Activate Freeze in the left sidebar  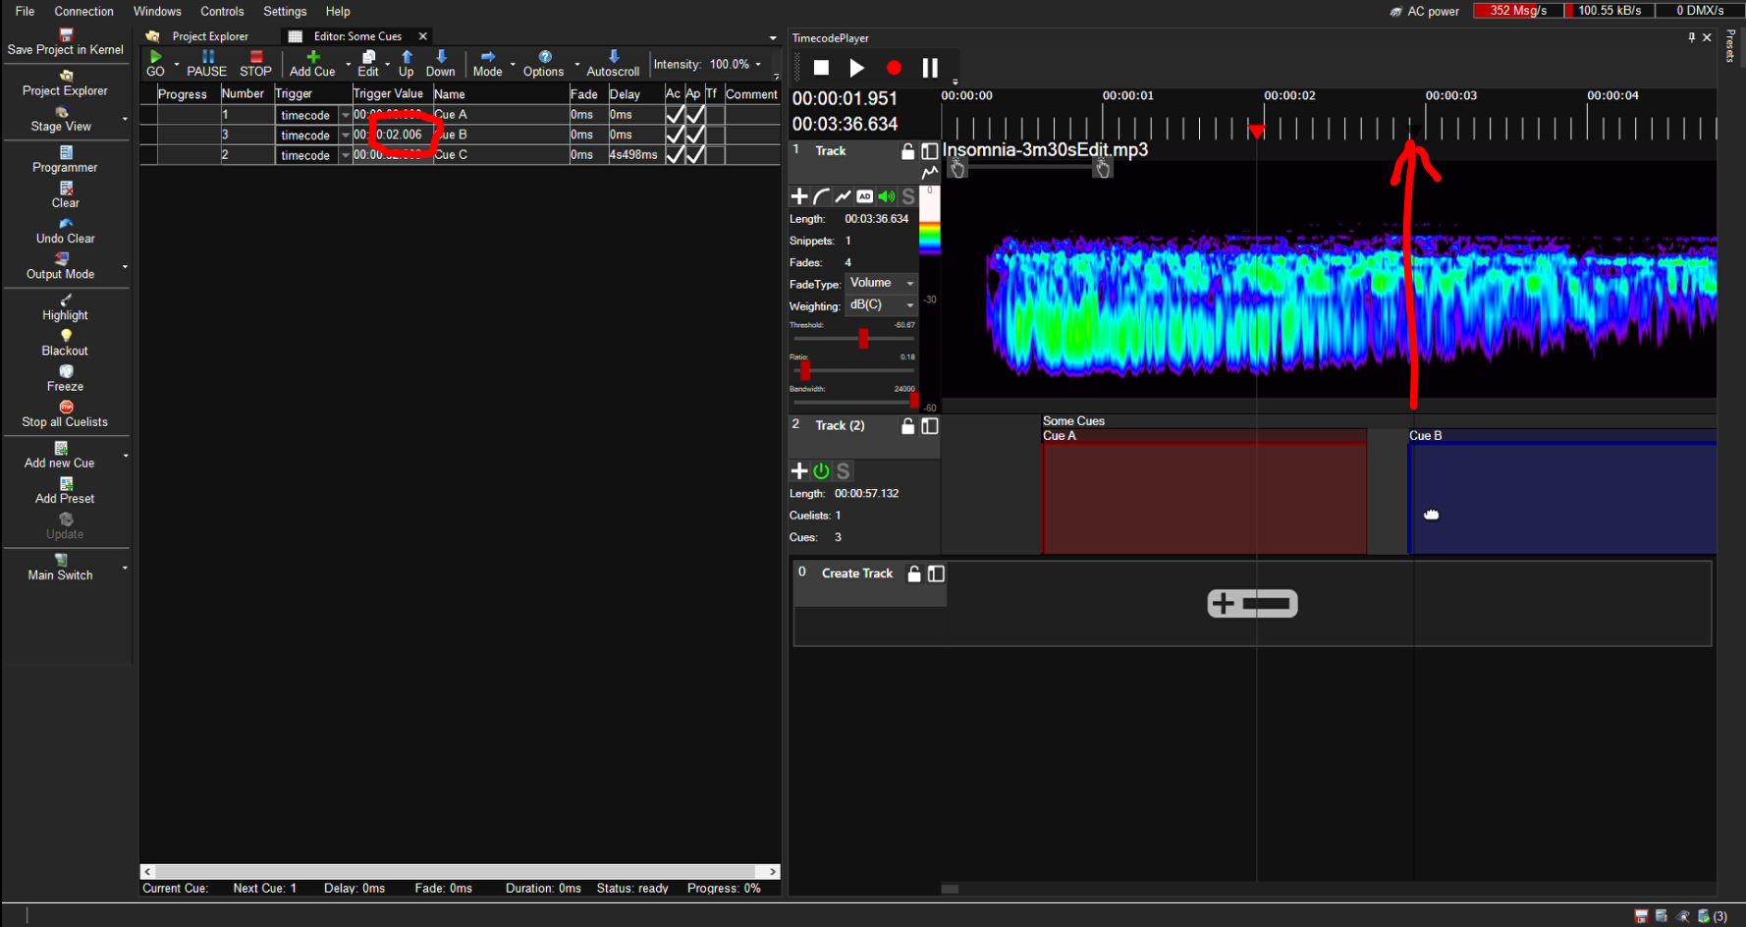[66, 372]
